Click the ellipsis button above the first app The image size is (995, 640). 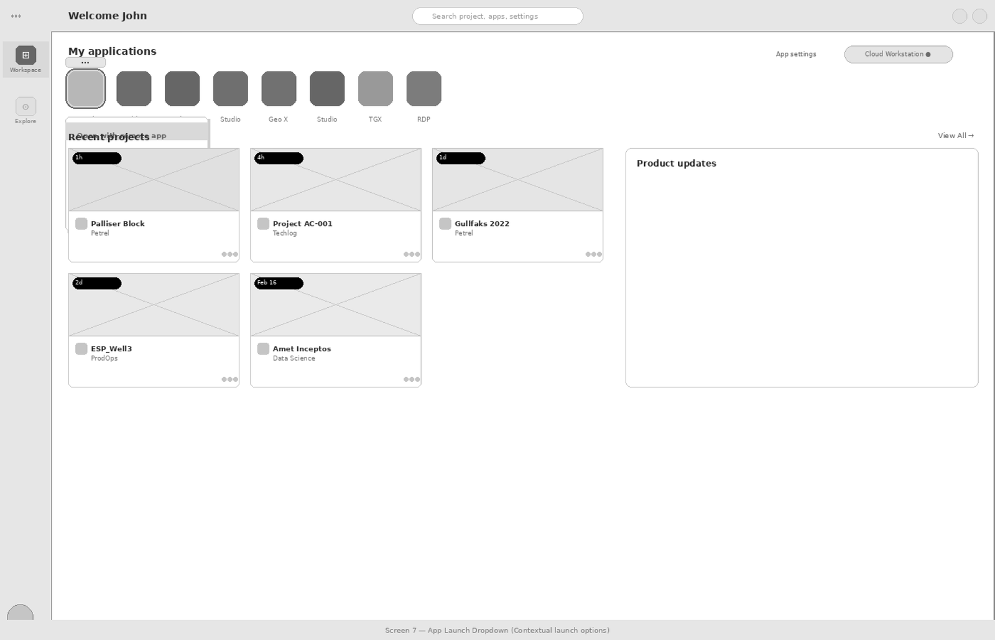coord(85,62)
